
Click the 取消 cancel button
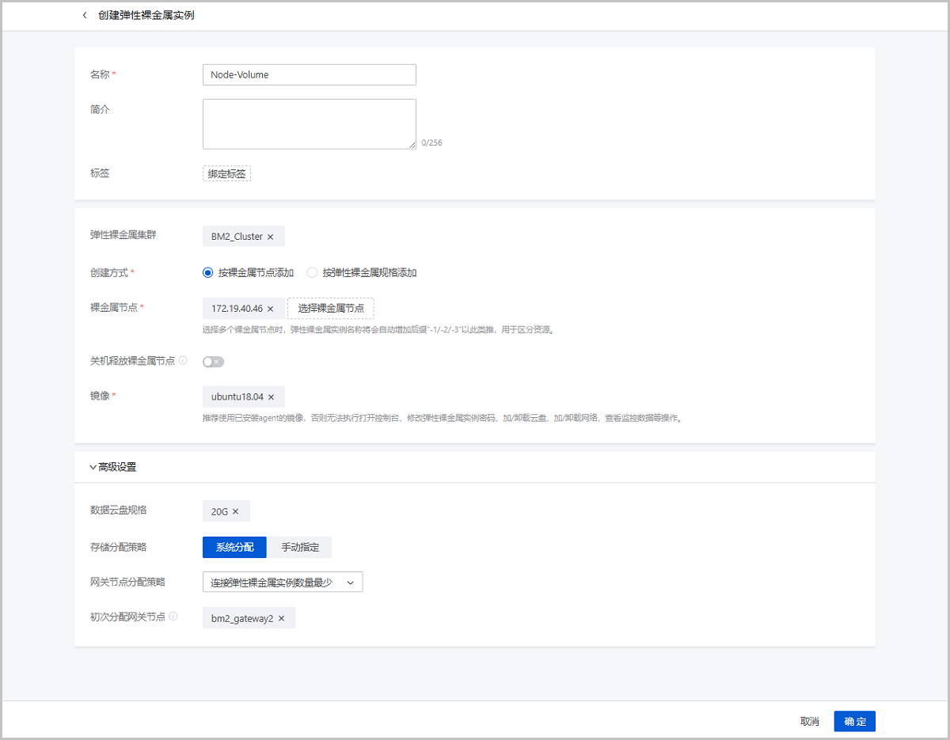[x=809, y=722]
